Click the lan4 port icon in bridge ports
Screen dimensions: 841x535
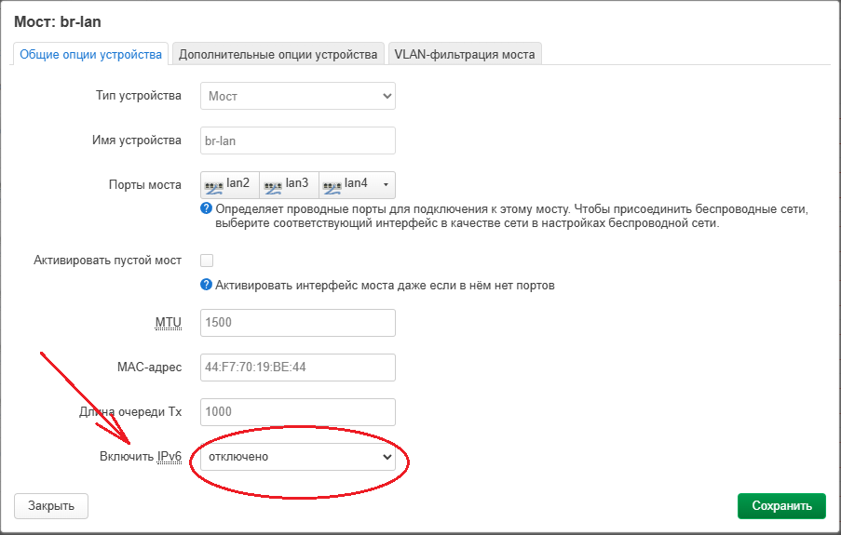coord(332,185)
